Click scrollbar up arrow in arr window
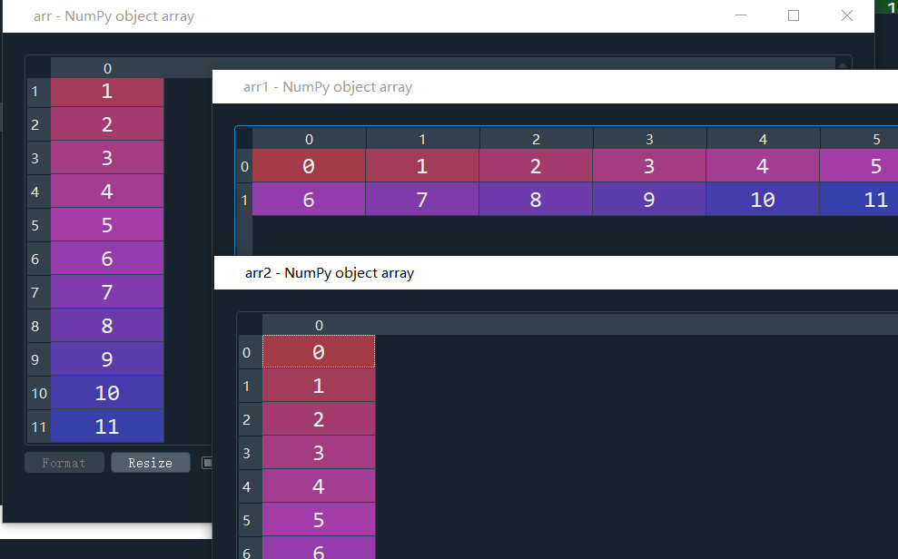This screenshot has width=898, height=559. pyautogui.click(x=843, y=64)
